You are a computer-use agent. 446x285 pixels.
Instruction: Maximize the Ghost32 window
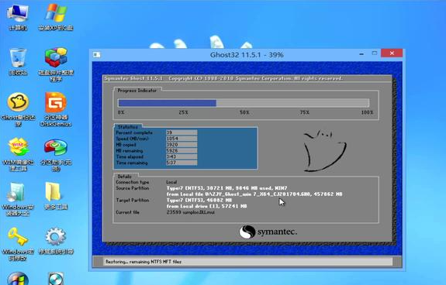(375, 53)
